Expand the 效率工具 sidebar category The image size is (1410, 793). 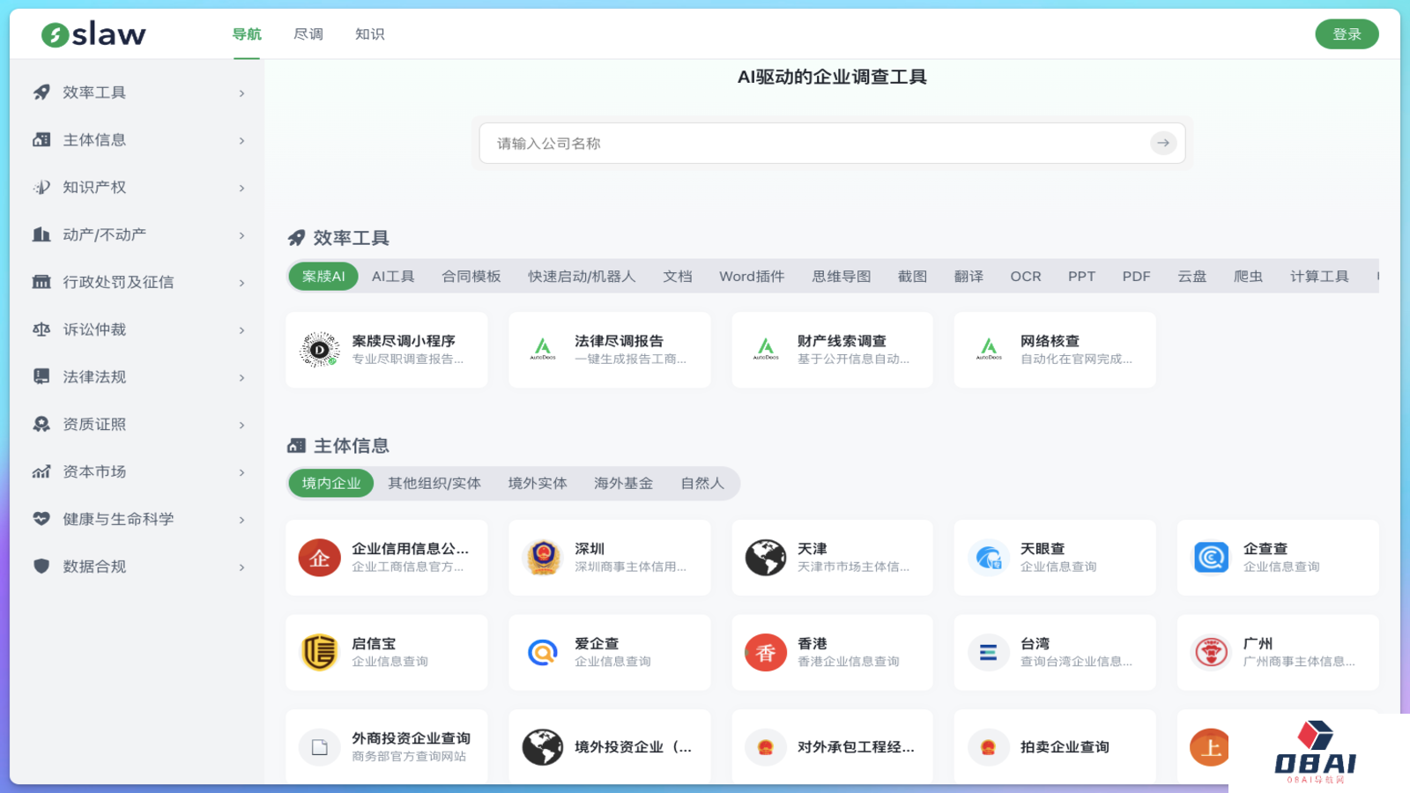tap(241, 93)
